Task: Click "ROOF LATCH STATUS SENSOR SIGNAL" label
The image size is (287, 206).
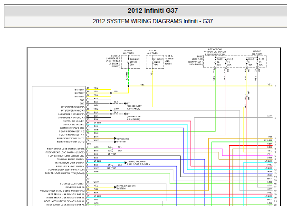Action: pos(65,201)
